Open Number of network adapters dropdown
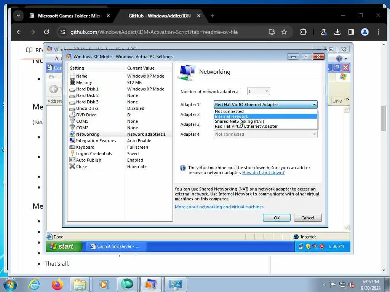This screenshot has width=390, height=292. tap(259, 91)
